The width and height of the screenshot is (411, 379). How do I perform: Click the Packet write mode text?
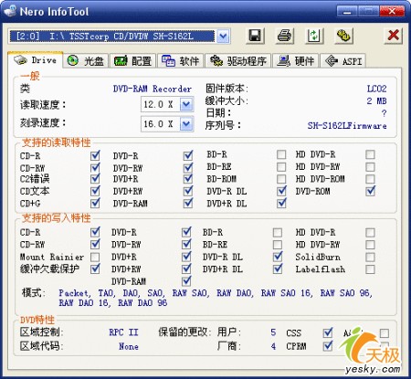tap(74, 293)
